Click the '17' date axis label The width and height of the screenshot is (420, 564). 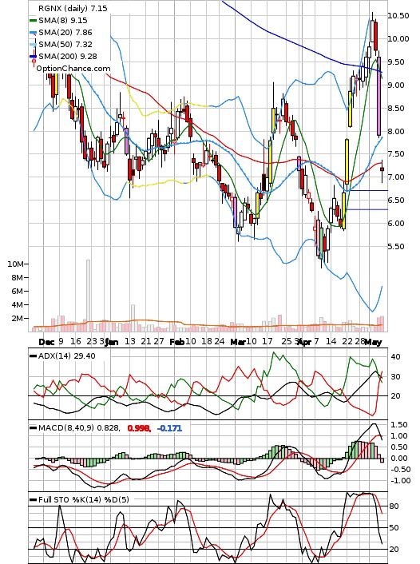[x=267, y=341]
